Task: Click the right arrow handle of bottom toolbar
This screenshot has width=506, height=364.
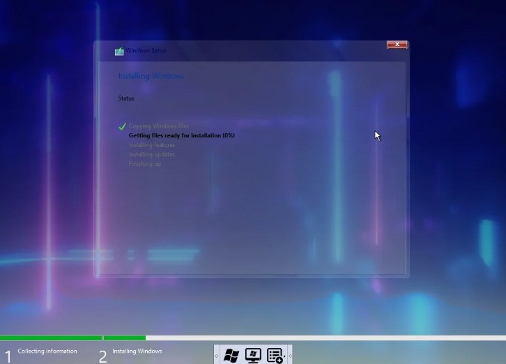Action: [289, 356]
